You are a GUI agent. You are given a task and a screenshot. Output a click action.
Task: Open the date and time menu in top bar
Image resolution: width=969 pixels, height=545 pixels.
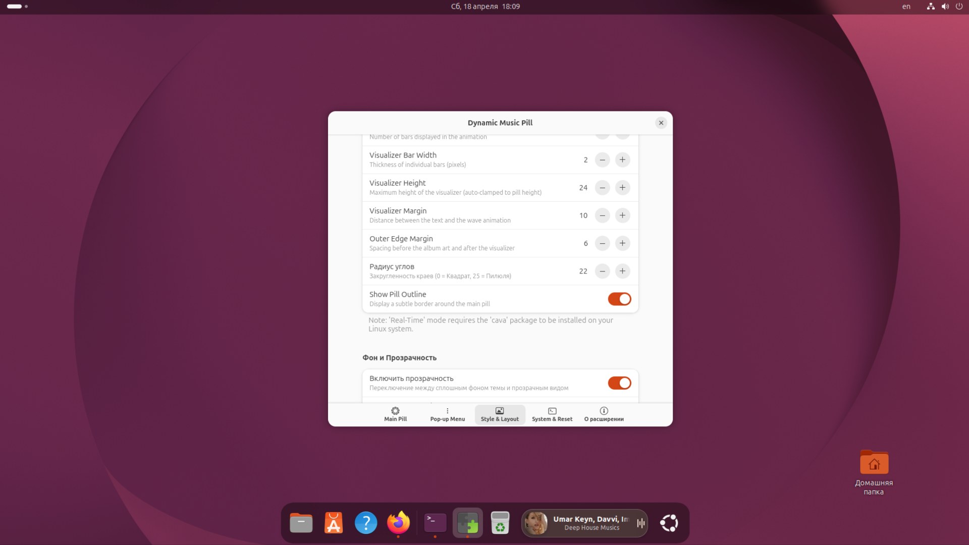pos(485,7)
